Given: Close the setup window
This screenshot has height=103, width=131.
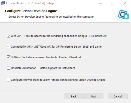Looking at the screenshot, I should click(125, 3).
